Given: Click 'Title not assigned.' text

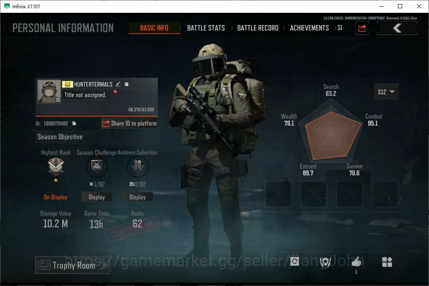Looking at the screenshot, I should click(x=85, y=95).
